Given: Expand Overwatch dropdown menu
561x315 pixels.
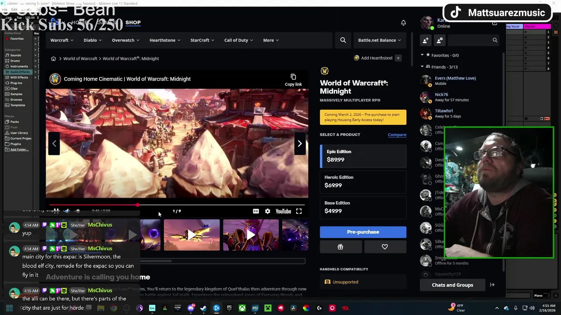Looking at the screenshot, I should (x=125, y=40).
